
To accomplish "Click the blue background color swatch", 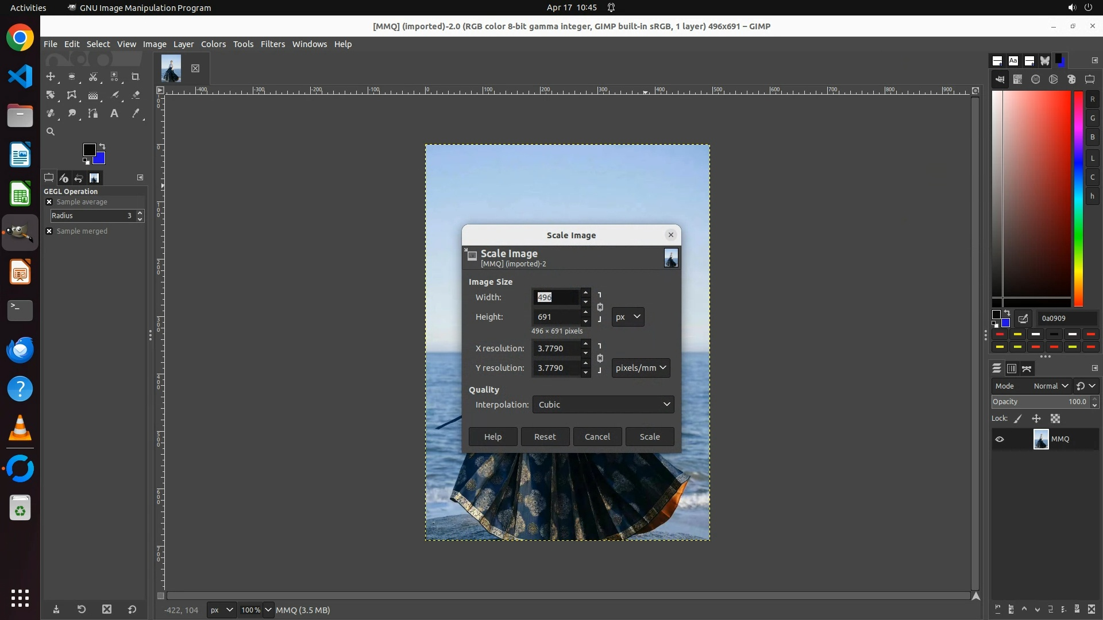I will [100, 159].
